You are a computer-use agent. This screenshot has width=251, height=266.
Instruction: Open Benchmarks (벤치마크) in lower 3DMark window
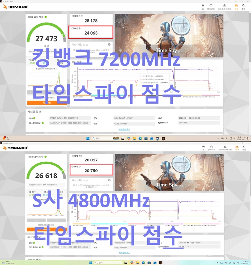(x=212, y=148)
